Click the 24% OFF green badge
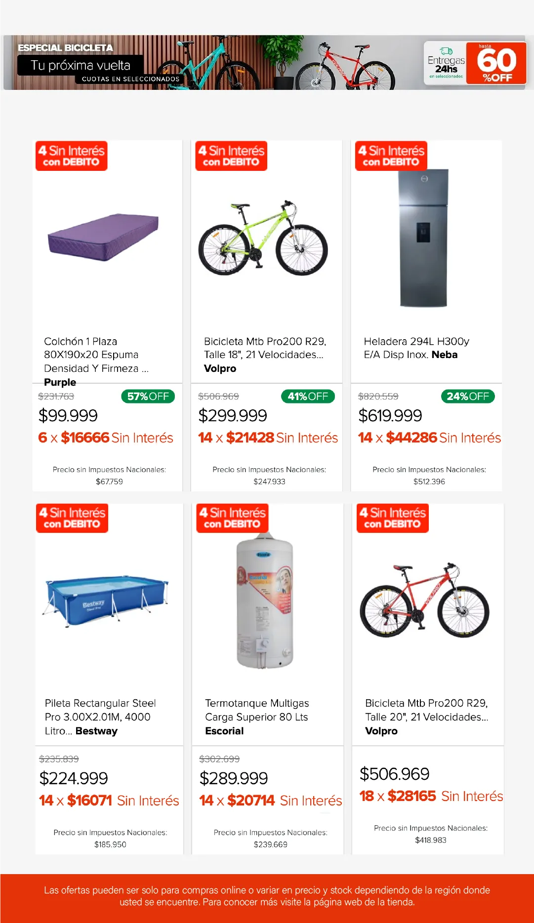The height and width of the screenshot is (923, 534). click(467, 396)
